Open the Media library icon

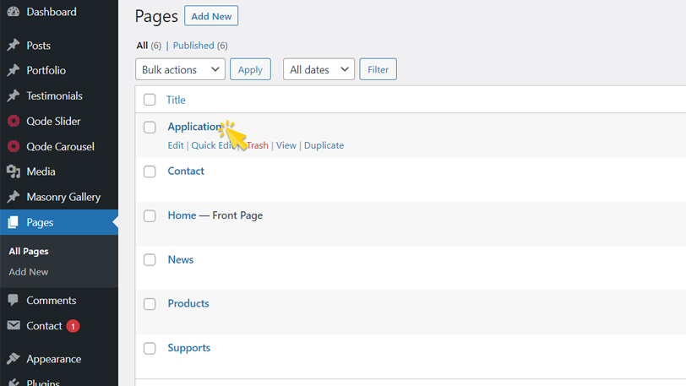click(x=13, y=172)
